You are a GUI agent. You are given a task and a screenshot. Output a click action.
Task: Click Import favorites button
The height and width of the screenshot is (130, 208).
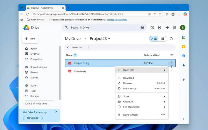[x=36, y=20]
